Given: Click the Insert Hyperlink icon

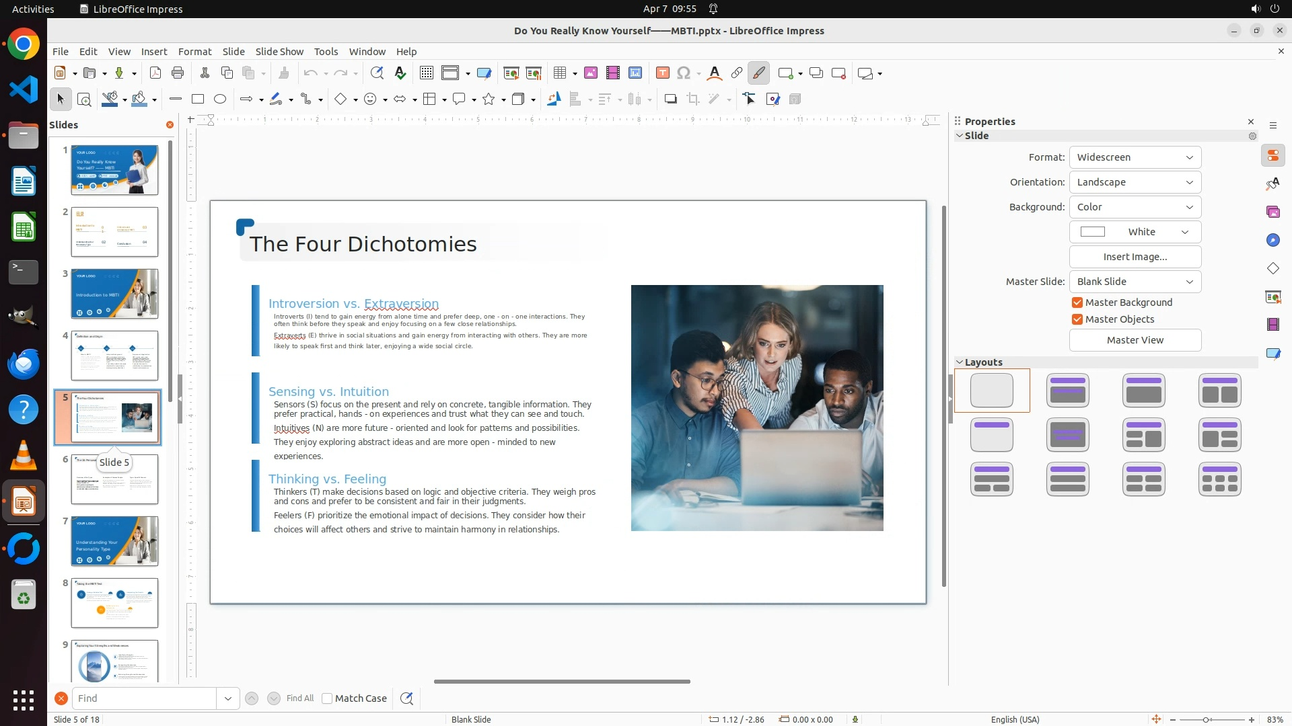Looking at the screenshot, I should (x=737, y=73).
